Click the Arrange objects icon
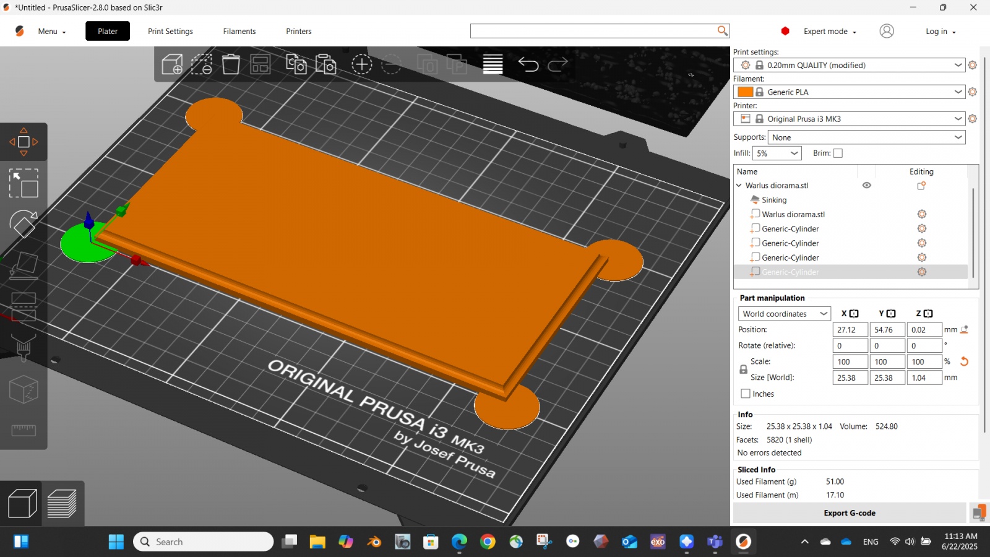 click(x=260, y=64)
